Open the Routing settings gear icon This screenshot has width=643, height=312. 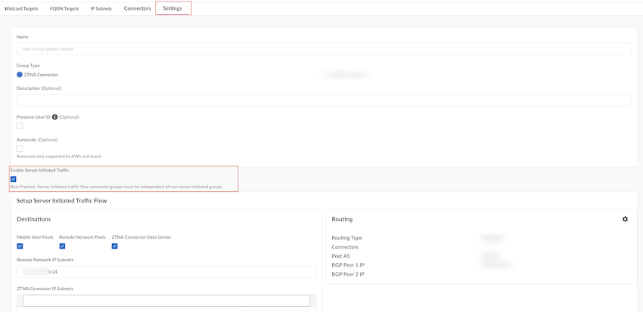(625, 219)
